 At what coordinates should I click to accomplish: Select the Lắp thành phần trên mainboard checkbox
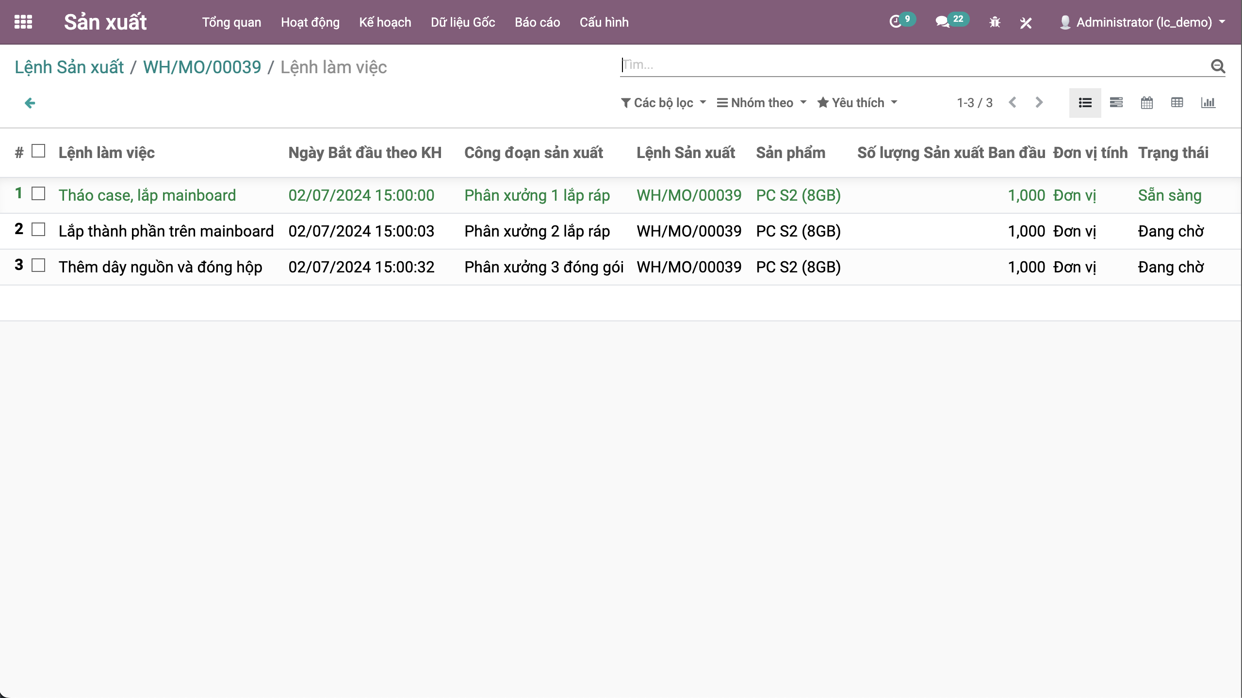(38, 230)
